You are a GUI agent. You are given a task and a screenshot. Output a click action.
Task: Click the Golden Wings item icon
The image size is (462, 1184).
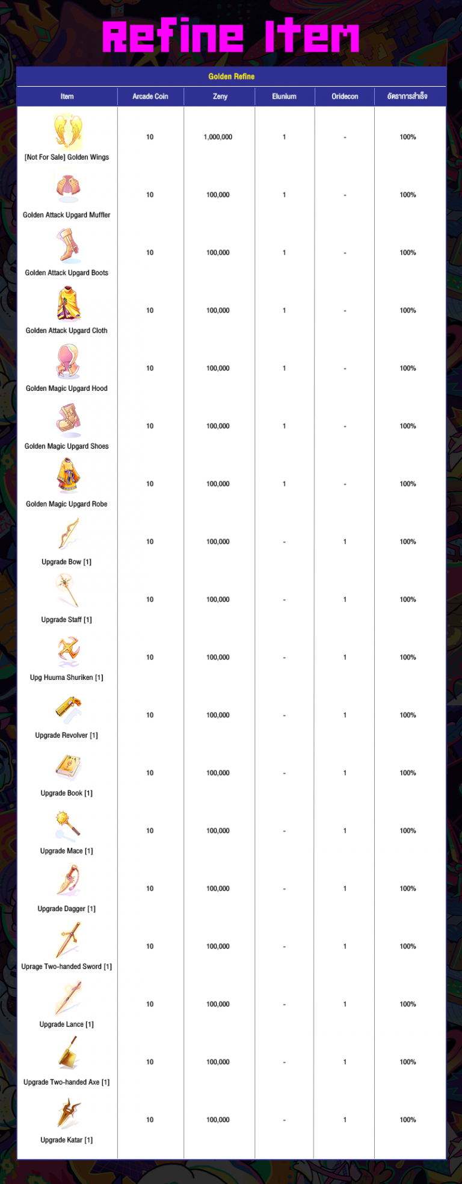click(x=68, y=131)
